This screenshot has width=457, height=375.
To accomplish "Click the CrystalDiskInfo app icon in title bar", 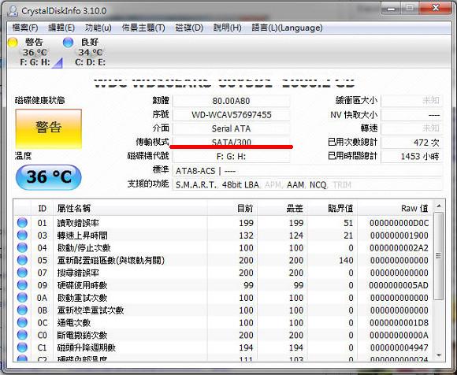I will (13, 11).
